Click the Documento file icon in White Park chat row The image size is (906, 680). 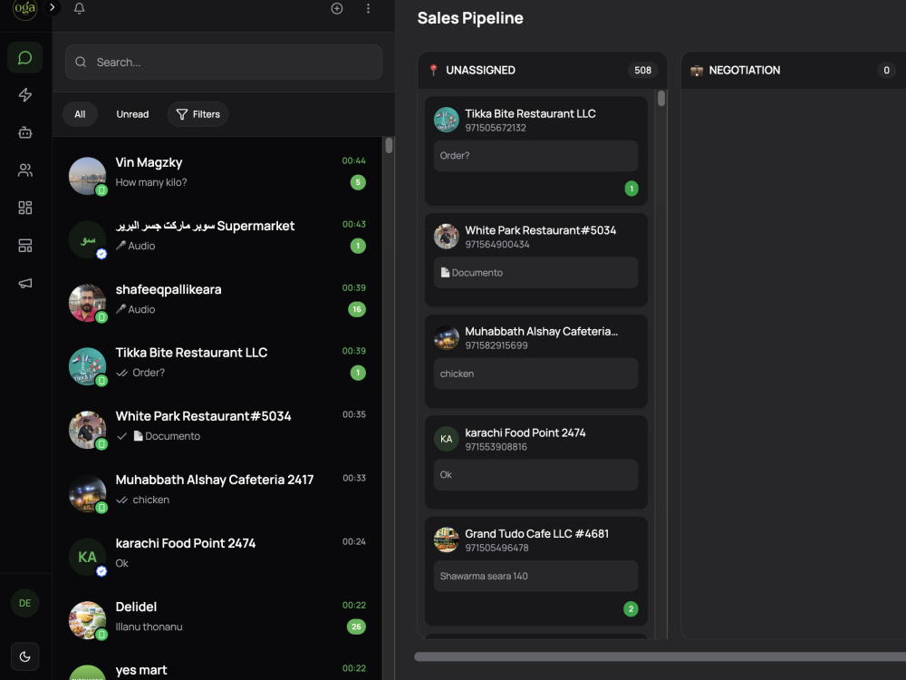[x=138, y=436]
